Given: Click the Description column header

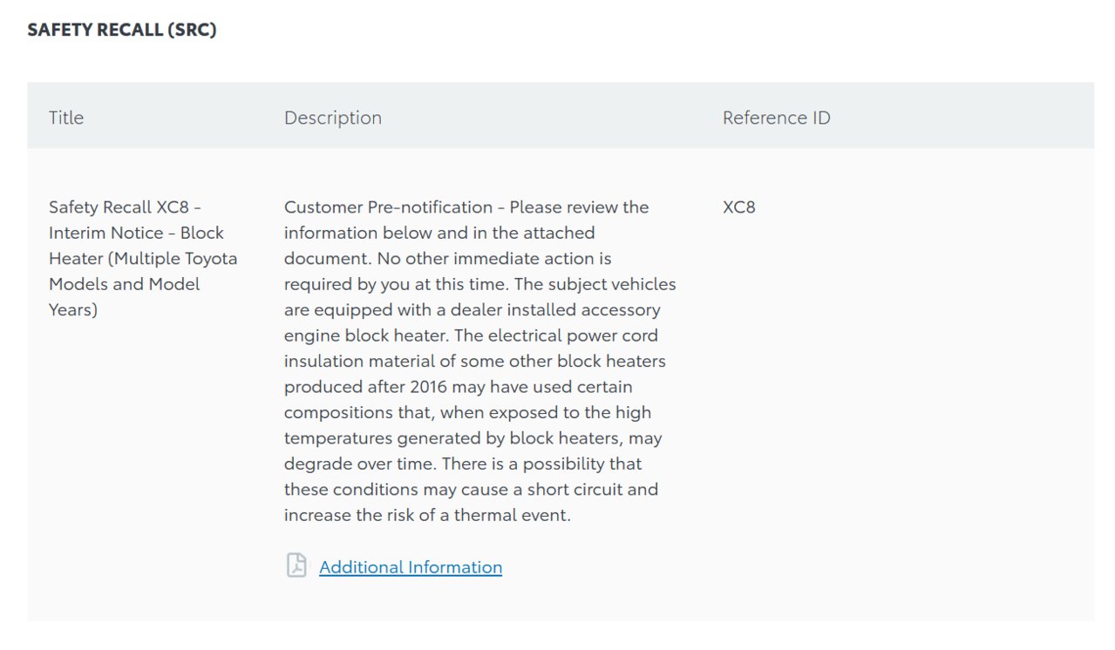Looking at the screenshot, I should 333,118.
